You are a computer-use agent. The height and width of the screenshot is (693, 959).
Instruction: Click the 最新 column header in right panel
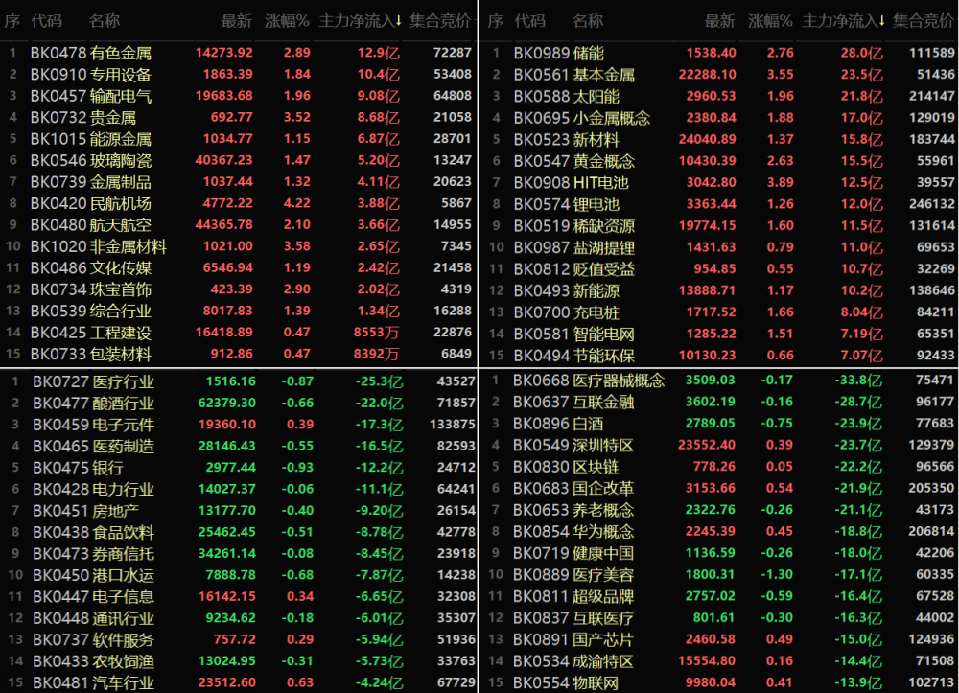[720, 21]
